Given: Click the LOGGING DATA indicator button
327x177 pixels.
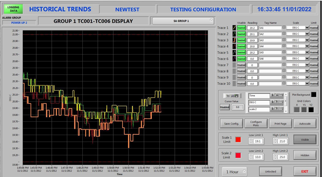Looking at the screenshot, I should pos(13,9).
